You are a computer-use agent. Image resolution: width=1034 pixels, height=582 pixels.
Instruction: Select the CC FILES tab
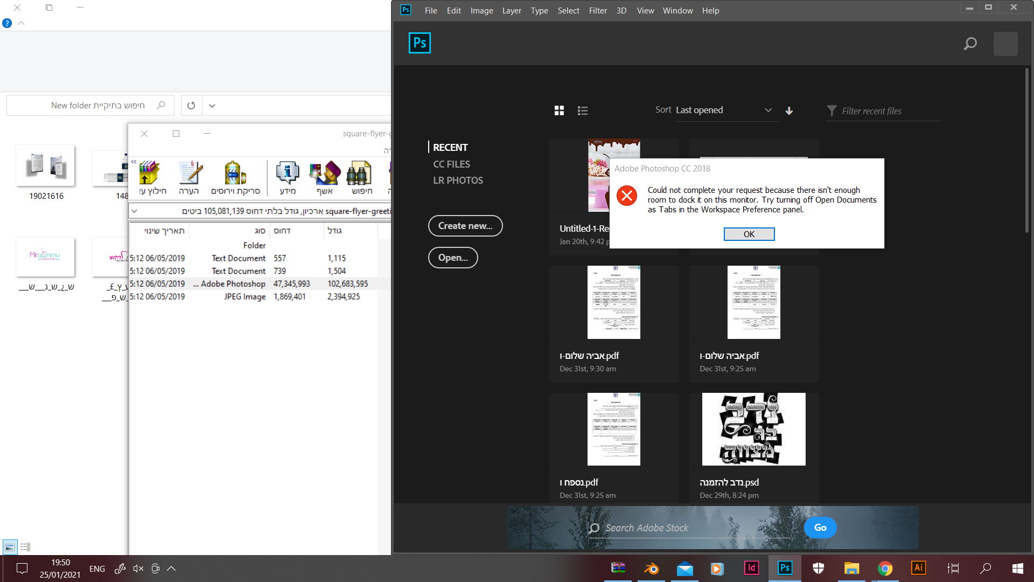(451, 164)
